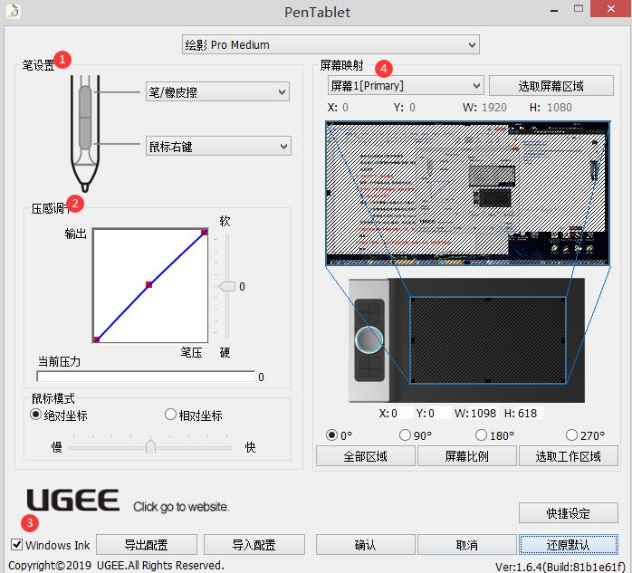632x573 pixels.
Task: Click the 快捷设定 button
Action: (568, 513)
